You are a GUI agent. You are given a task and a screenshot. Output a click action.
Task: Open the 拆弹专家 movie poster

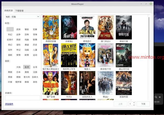(x=124, y=83)
